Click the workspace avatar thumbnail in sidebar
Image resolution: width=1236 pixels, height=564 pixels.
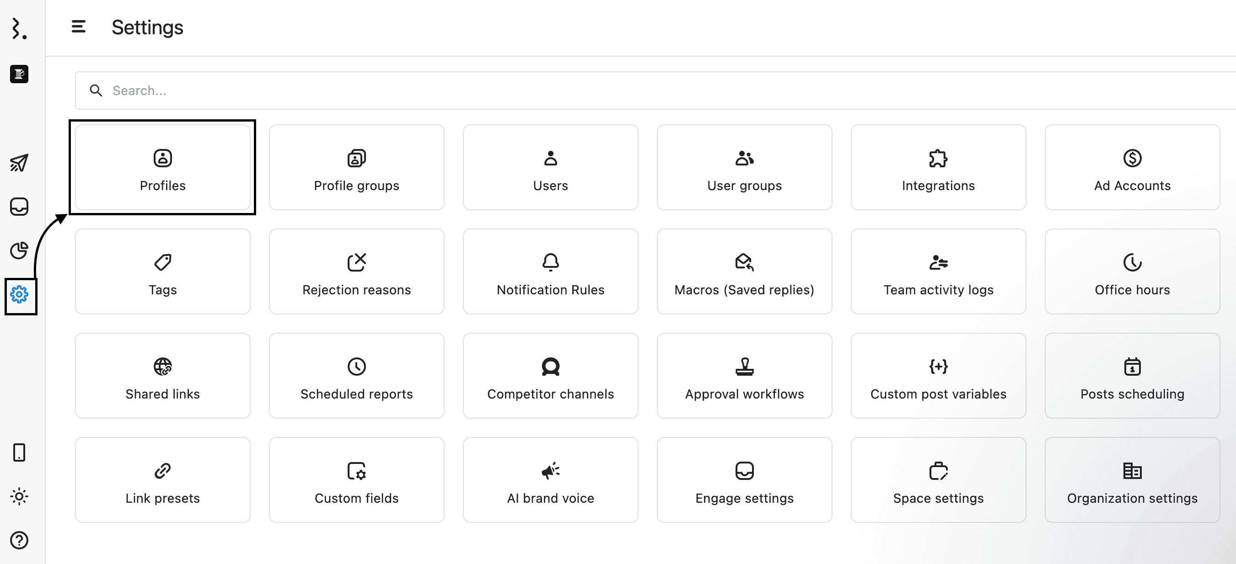19,74
